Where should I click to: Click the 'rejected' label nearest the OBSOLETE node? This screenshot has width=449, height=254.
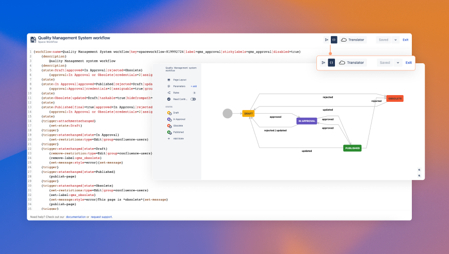coord(376,101)
